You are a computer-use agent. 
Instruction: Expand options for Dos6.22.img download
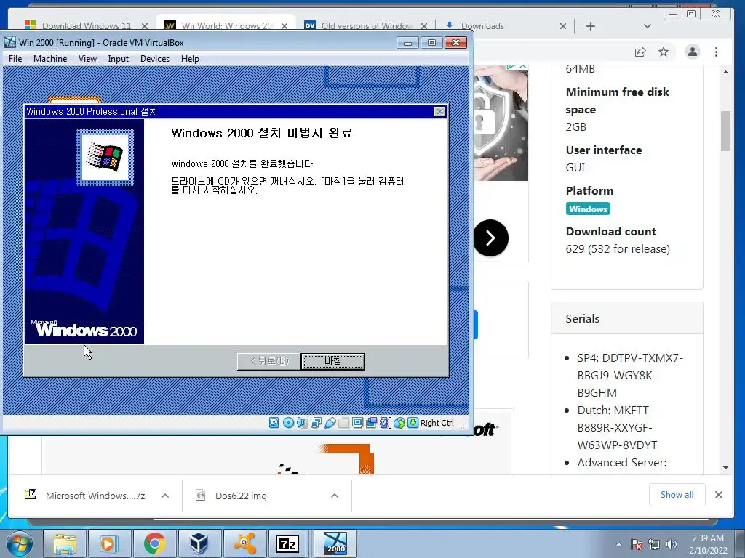click(x=335, y=496)
